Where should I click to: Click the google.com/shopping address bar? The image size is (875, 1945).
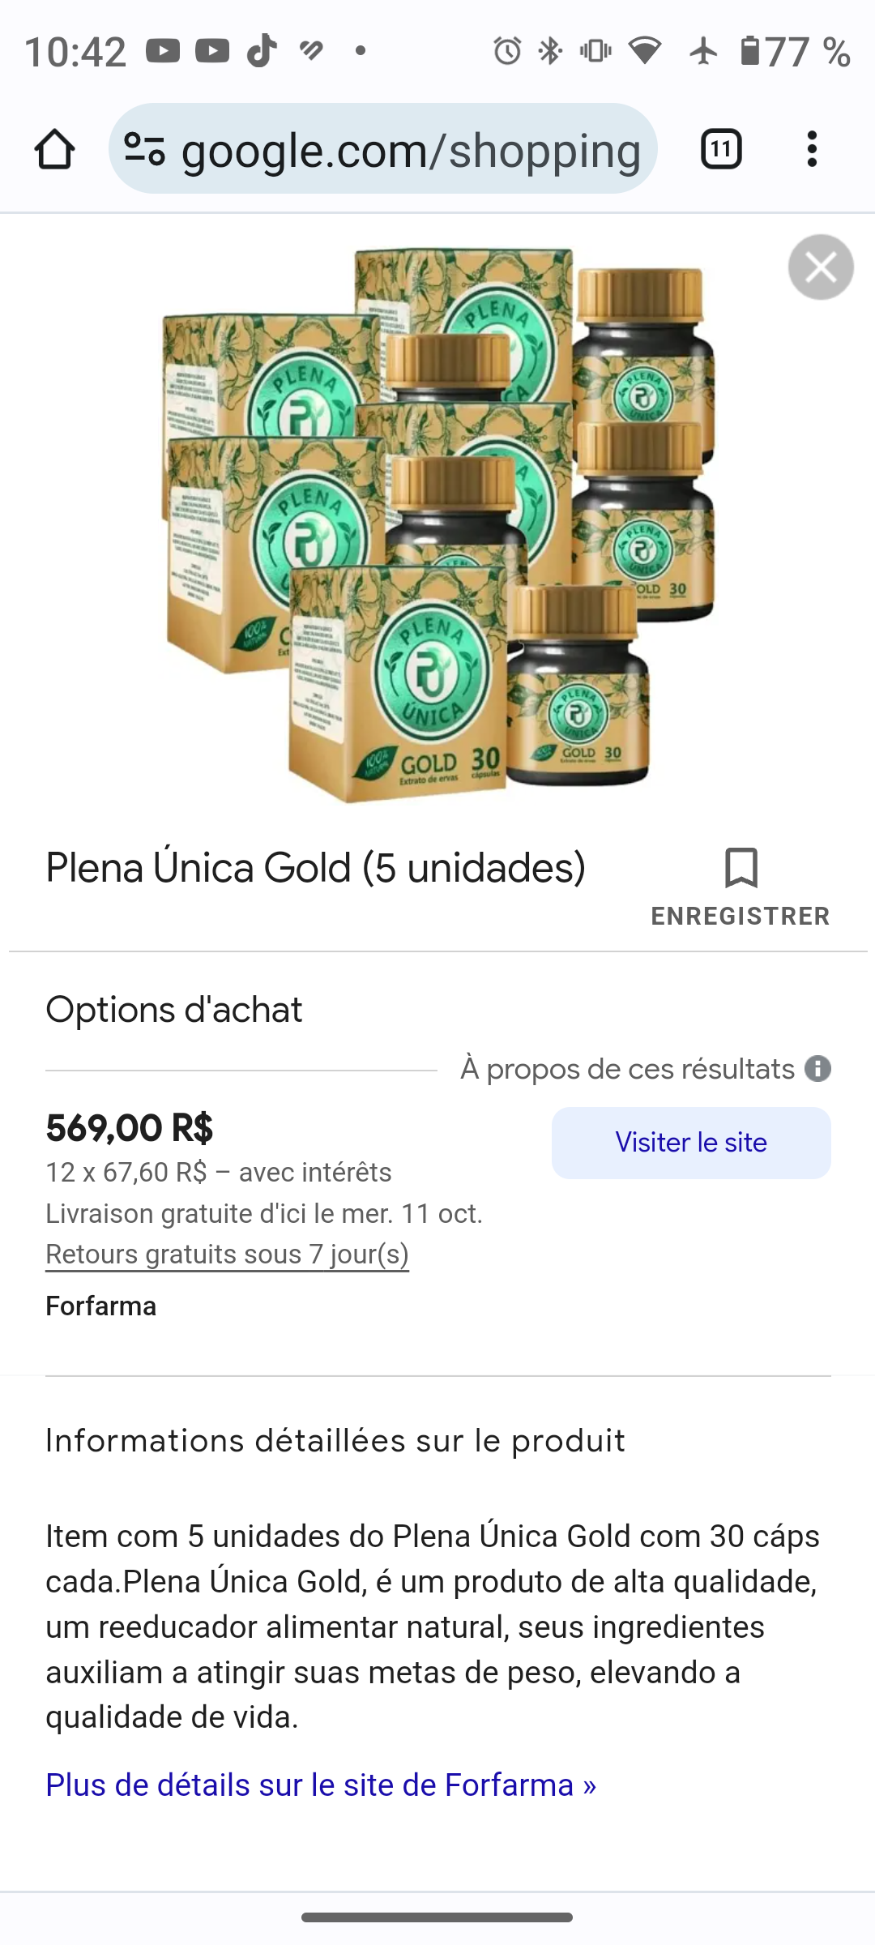410,150
